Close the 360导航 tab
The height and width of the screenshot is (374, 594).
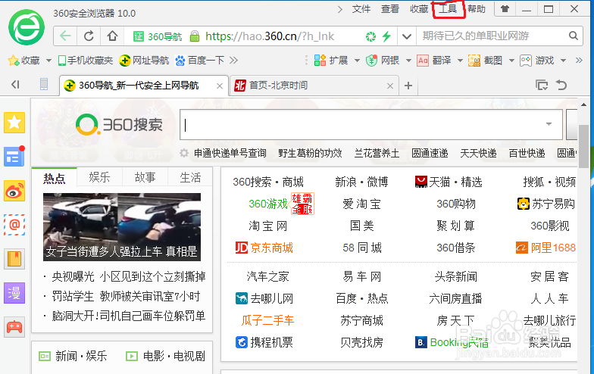click(x=220, y=86)
